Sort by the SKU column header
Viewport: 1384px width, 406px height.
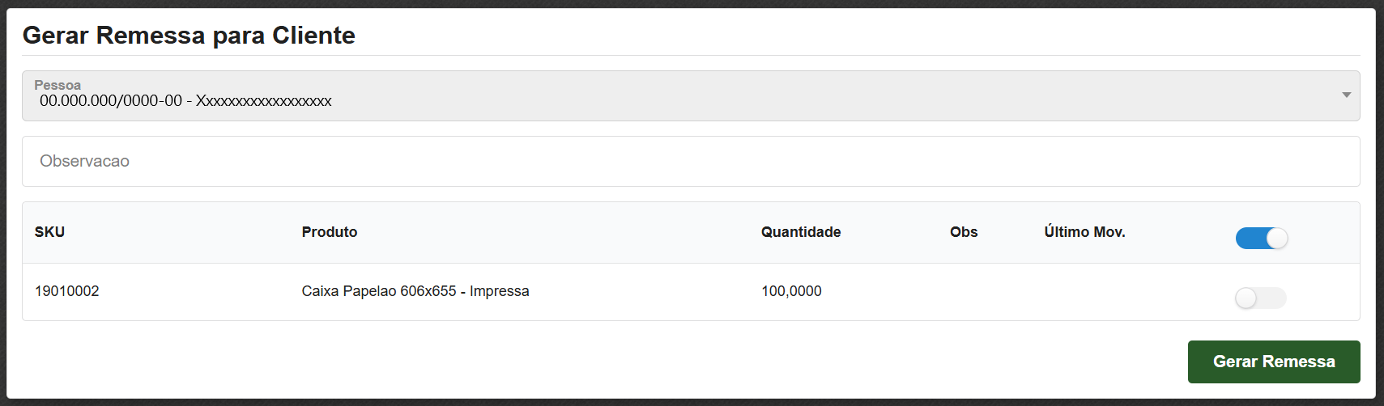coord(49,232)
